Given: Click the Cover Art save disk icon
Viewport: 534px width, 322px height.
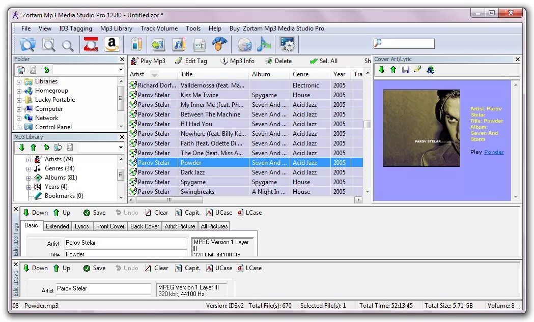Looking at the screenshot, I should point(405,70).
